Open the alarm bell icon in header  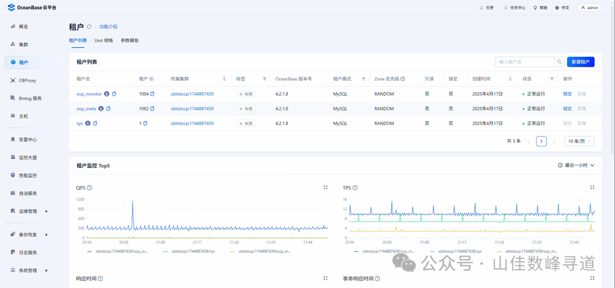[481, 8]
